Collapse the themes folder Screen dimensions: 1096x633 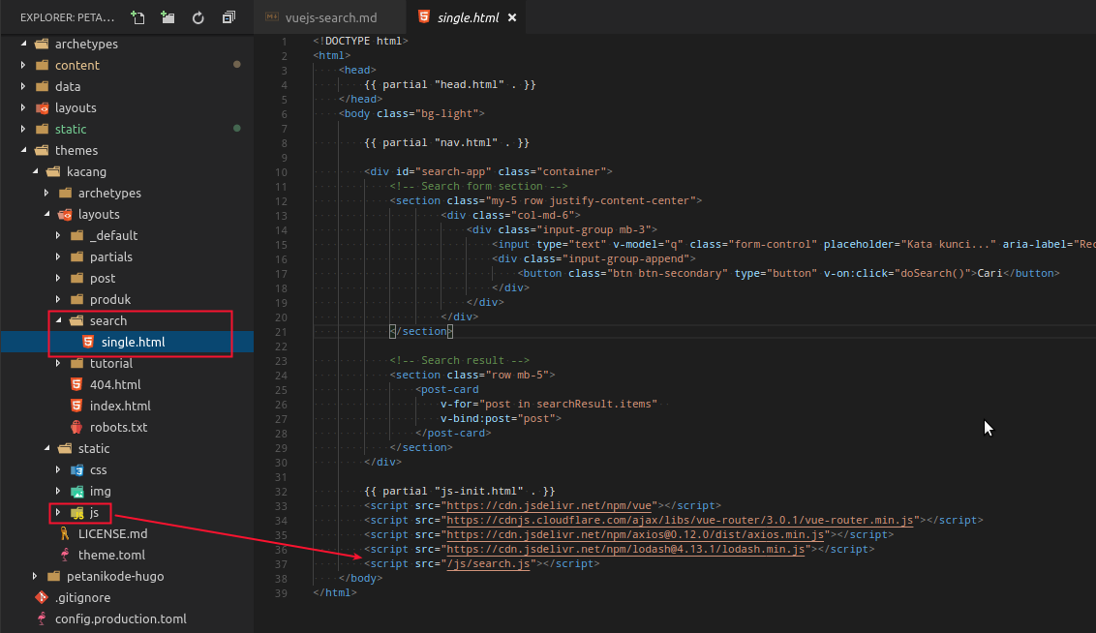tap(76, 150)
